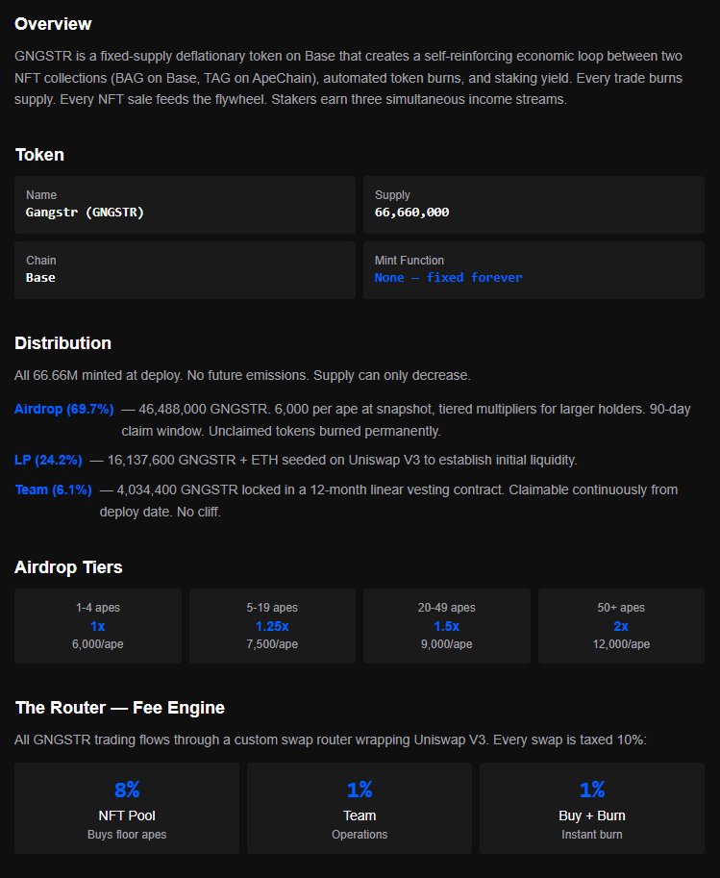This screenshot has width=720, height=878.
Task: Click the Mint Function label
Action: click(x=409, y=261)
